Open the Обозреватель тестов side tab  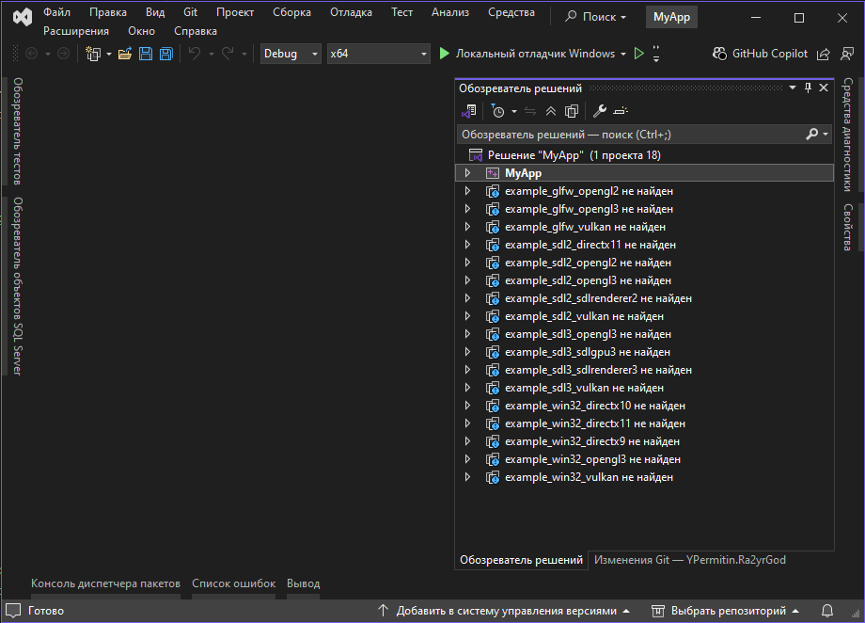coord(18,132)
